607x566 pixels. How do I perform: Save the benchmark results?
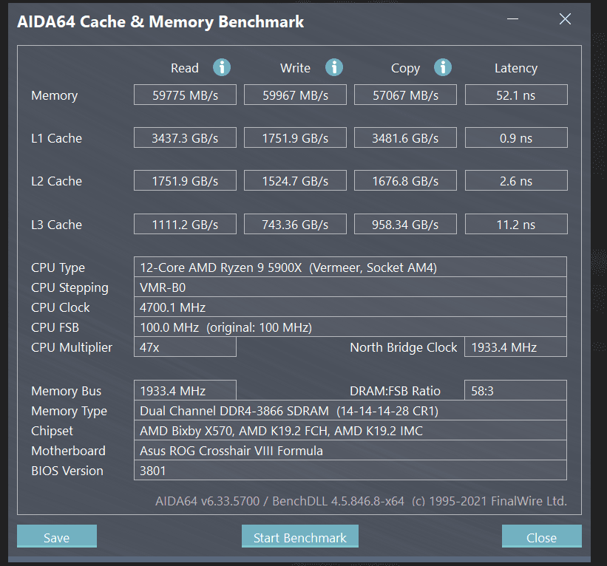click(57, 536)
